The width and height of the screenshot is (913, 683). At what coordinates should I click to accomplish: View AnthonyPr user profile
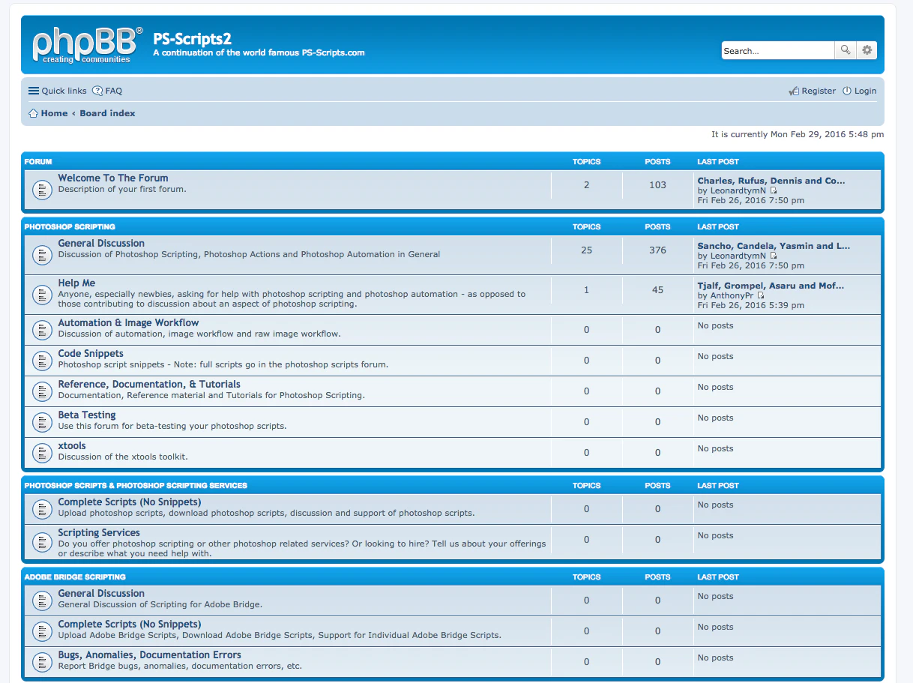(732, 295)
